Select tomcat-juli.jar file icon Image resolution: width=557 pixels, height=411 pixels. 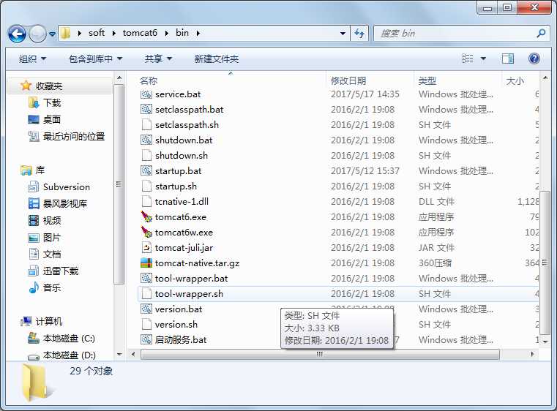(146, 247)
